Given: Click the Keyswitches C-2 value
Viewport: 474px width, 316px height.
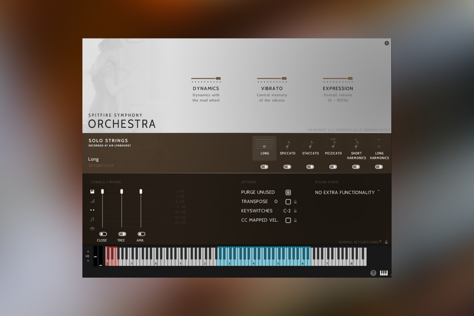Looking at the screenshot, I should pyautogui.click(x=287, y=211).
